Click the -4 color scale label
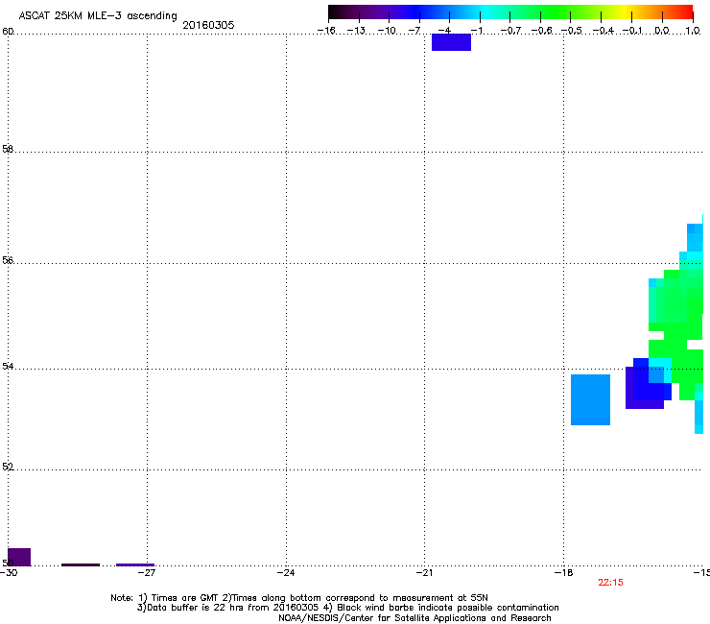 pos(444,31)
